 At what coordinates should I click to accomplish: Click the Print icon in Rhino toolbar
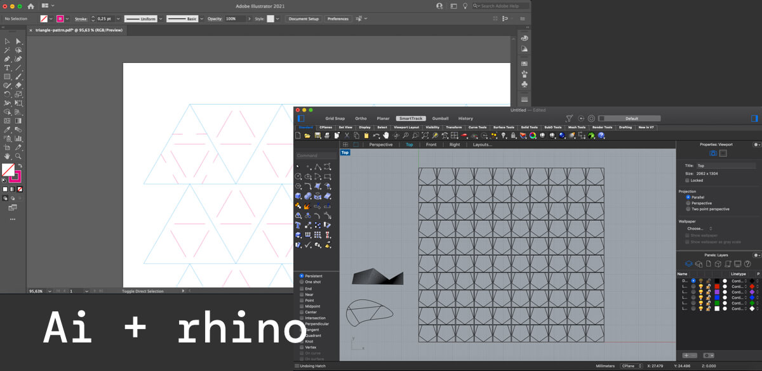click(327, 136)
